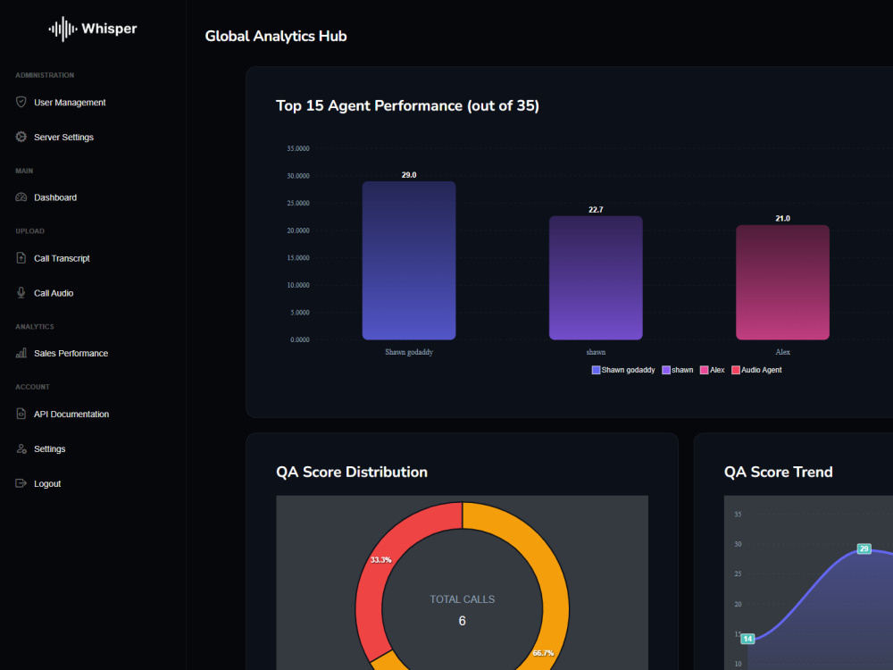Screen dimensions: 893x670
Task: Click the trend point labeled 14
Action: (x=747, y=639)
